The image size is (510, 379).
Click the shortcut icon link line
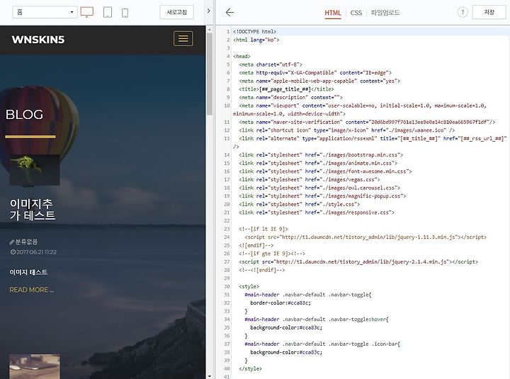tap(346, 130)
